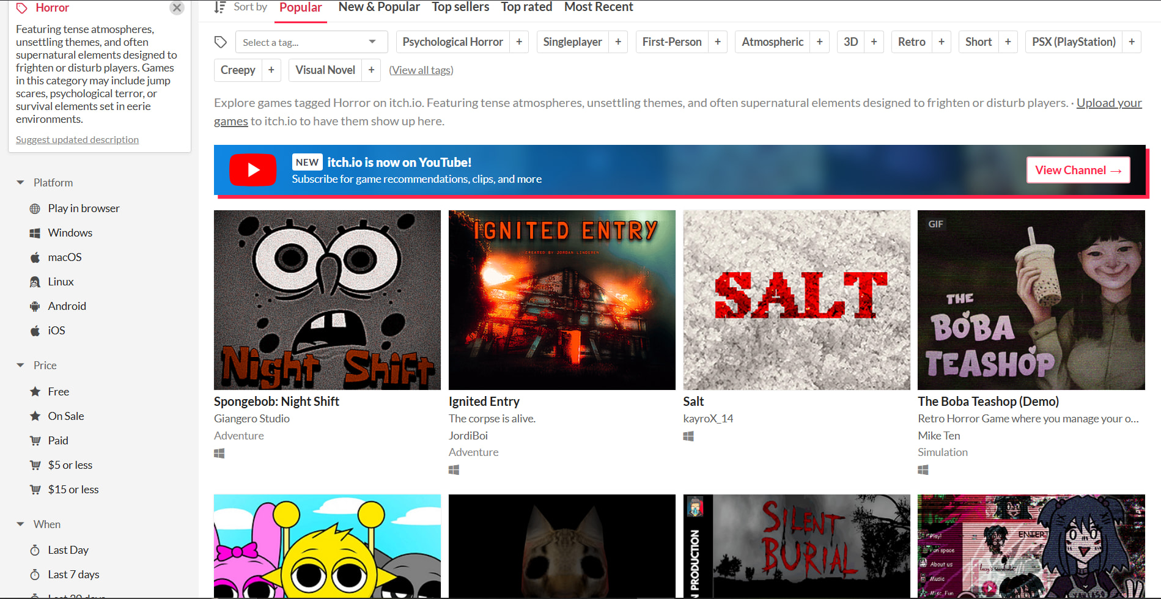Open the First-Person tag
This screenshot has height=599, width=1161.
pyautogui.click(x=672, y=42)
